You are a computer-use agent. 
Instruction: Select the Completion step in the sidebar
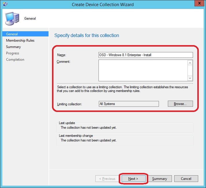[15, 60]
